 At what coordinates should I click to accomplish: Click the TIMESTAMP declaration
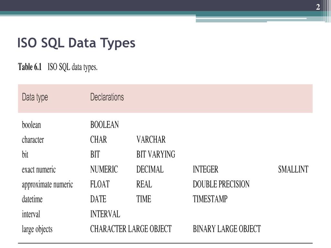click(210, 199)
